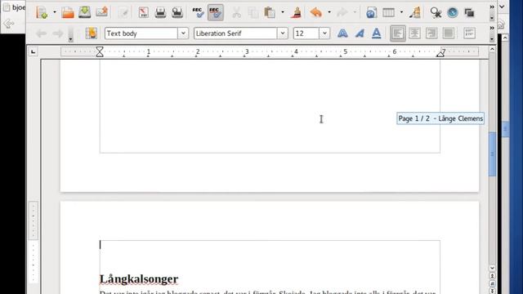Click tab stop type selector on ruler
The width and height of the screenshot is (523, 294).
33,51
